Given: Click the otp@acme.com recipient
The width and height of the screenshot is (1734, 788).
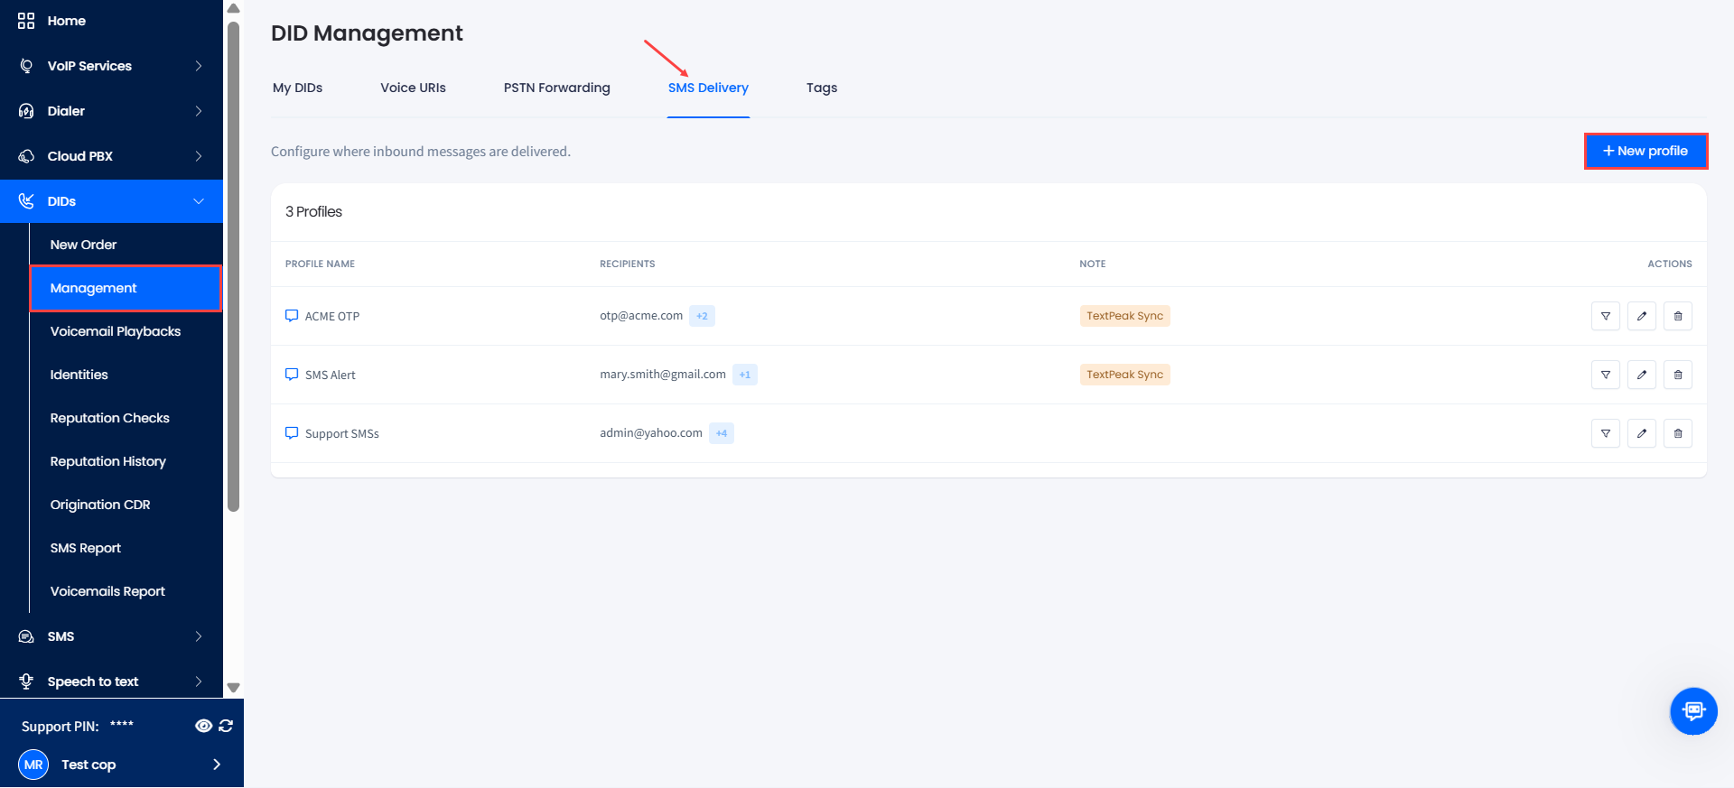Looking at the screenshot, I should tap(641, 316).
